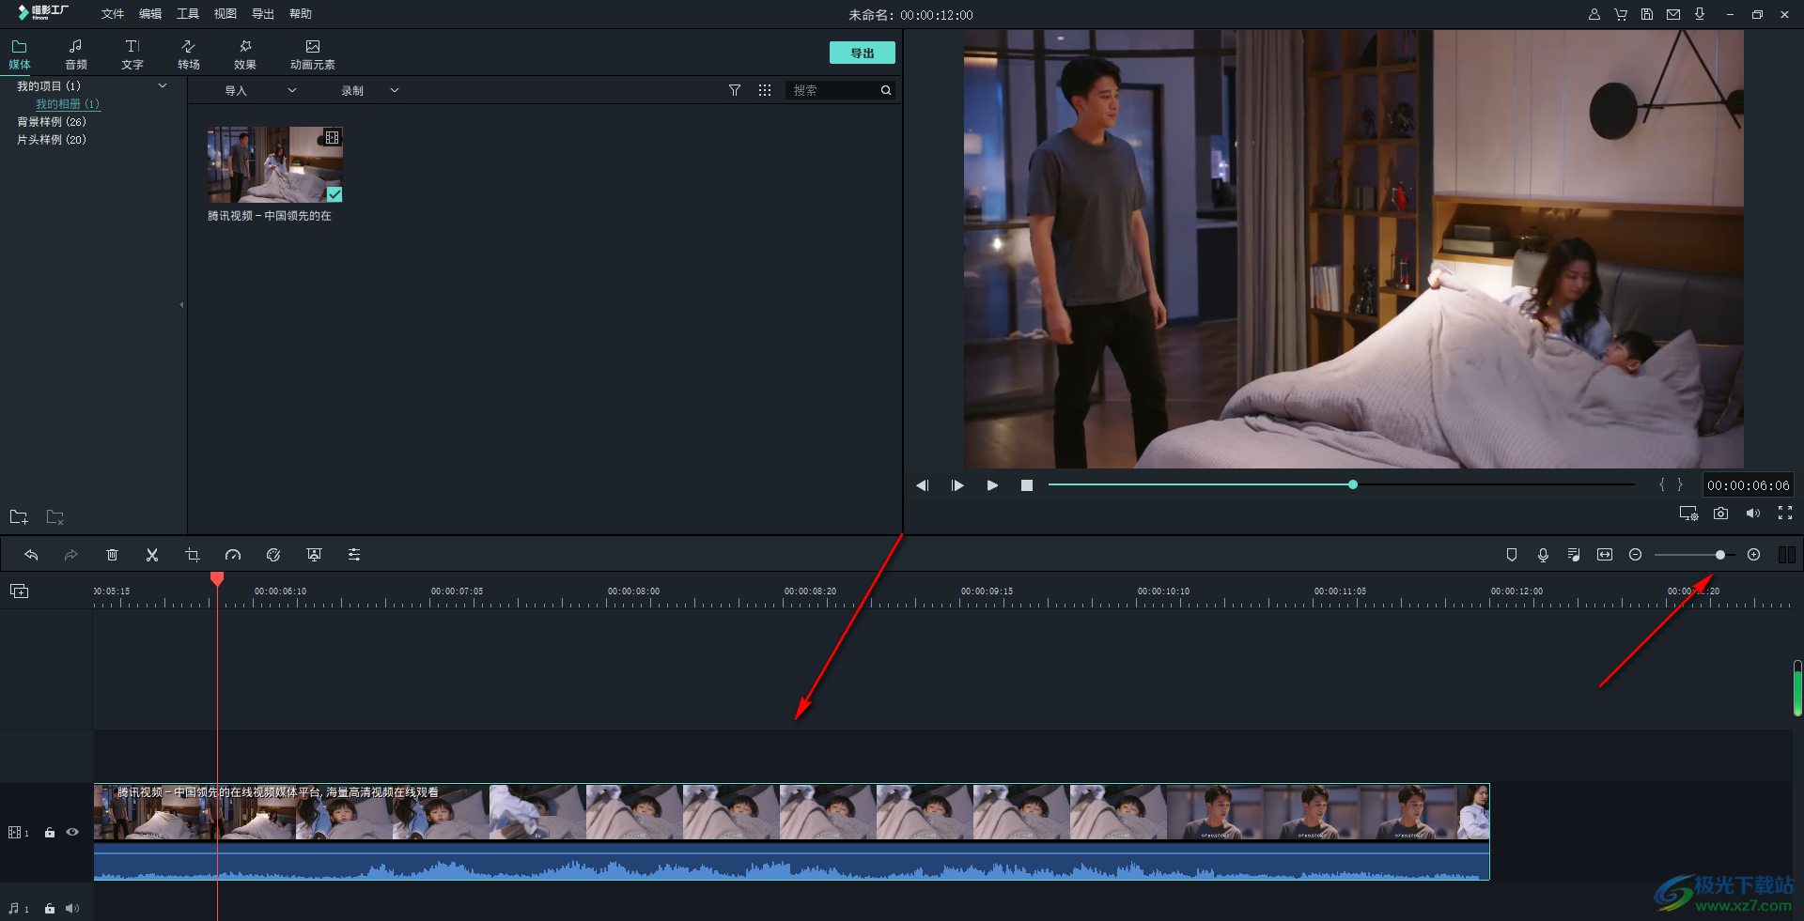Click into the 搜索 search field
Viewport: 1804px width, 921px height.
coord(832,90)
